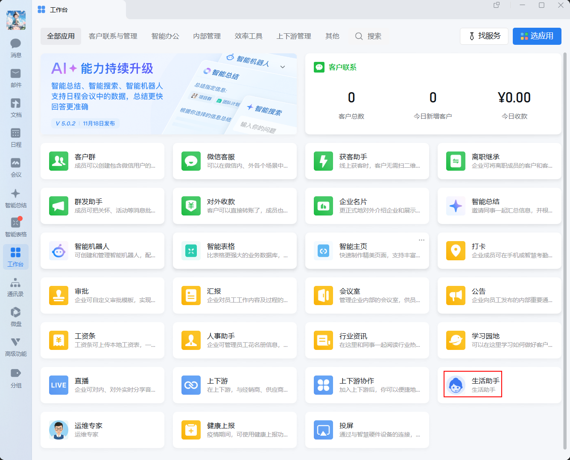Open the 审批 approval app icon
Viewport: 570px width, 460px height.
tap(58, 295)
